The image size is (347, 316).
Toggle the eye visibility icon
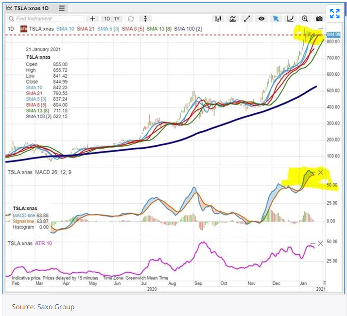pyautogui.click(x=261, y=18)
